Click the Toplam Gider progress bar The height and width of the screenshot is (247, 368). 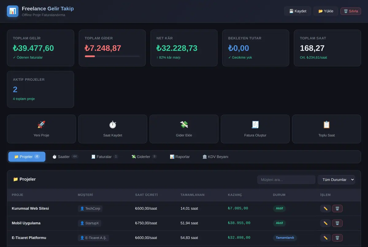pos(112,56)
